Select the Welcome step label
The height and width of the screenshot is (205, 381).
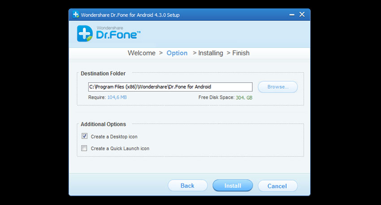[142, 53]
